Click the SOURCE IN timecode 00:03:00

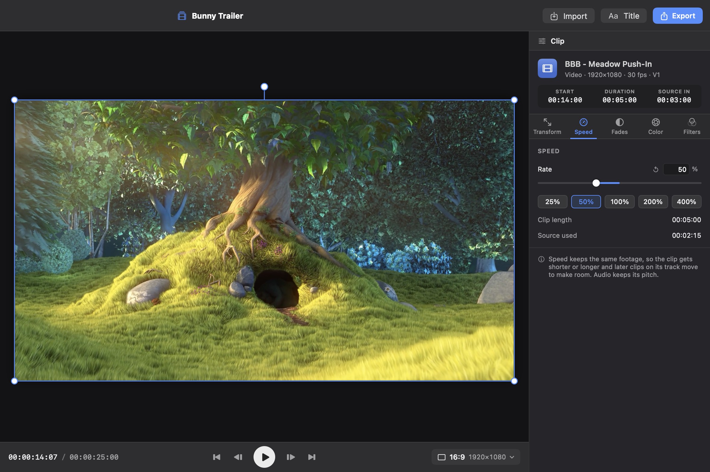[x=674, y=100]
